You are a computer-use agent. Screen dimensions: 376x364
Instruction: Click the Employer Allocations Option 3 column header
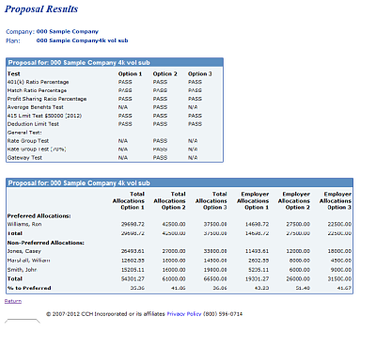pyautogui.click(x=336, y=200)
